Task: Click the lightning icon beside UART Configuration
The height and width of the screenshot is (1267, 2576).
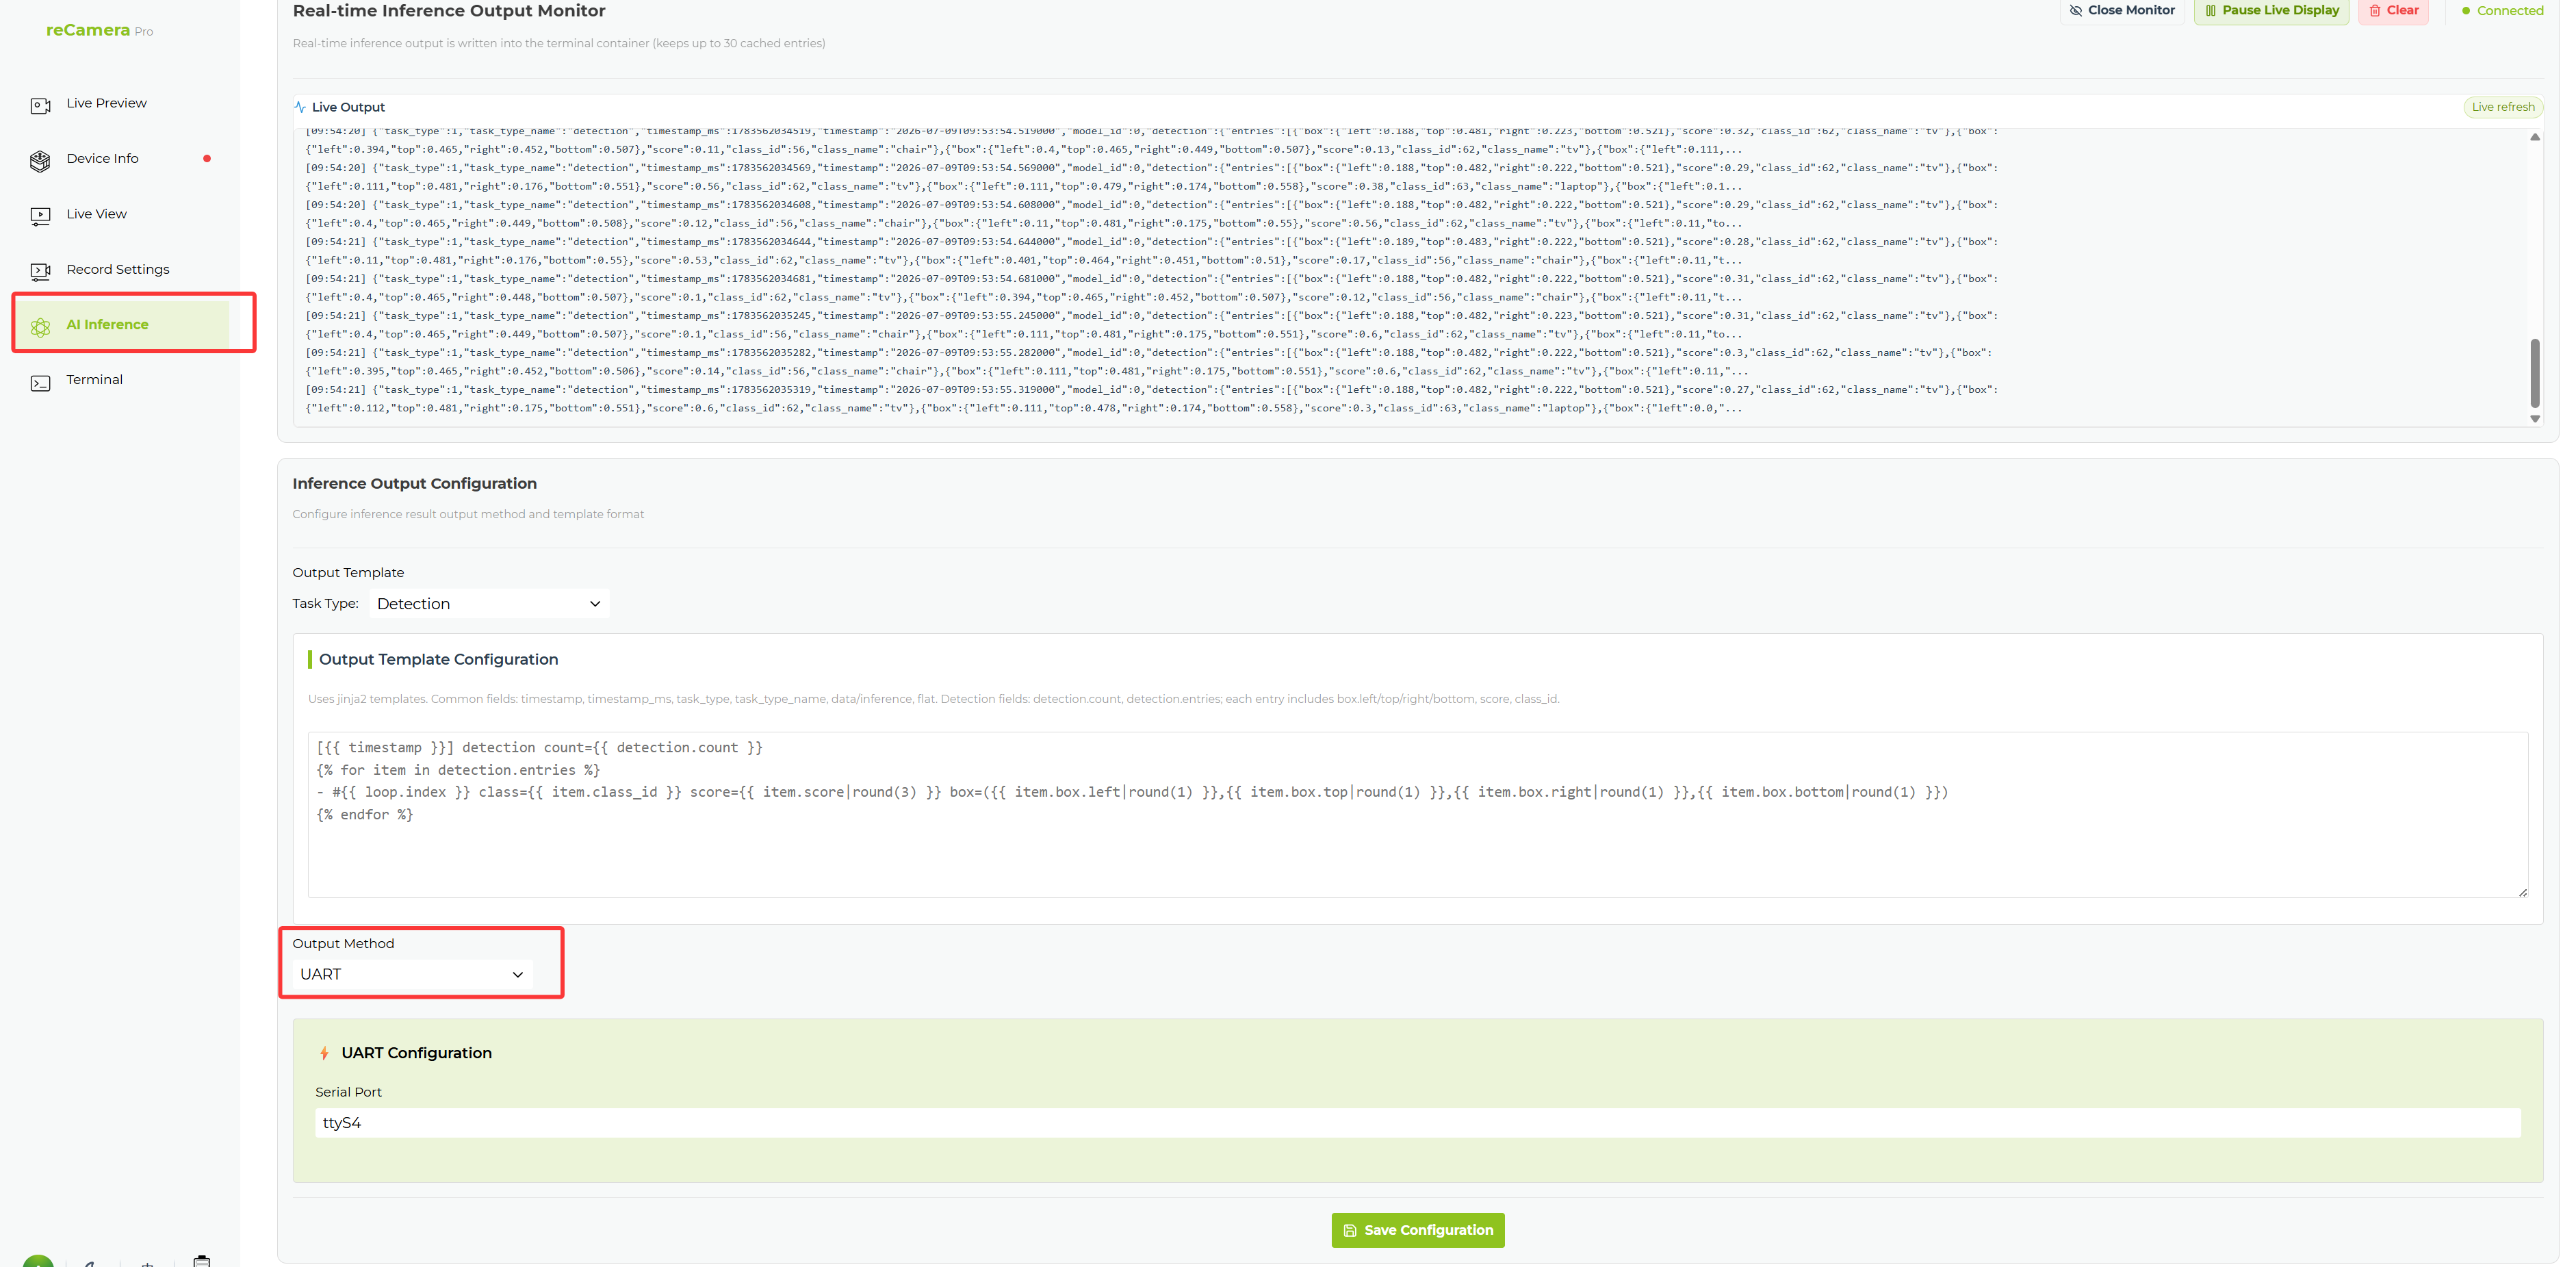Action: pyautogui.click(x=324, y=1053)
